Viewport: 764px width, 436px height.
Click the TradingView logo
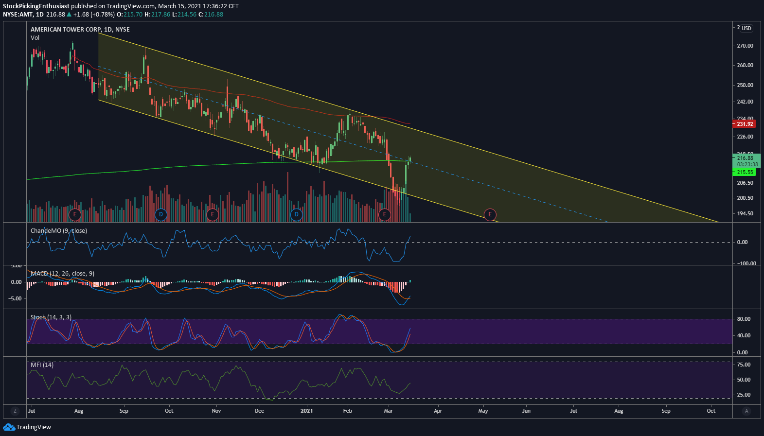27,427
